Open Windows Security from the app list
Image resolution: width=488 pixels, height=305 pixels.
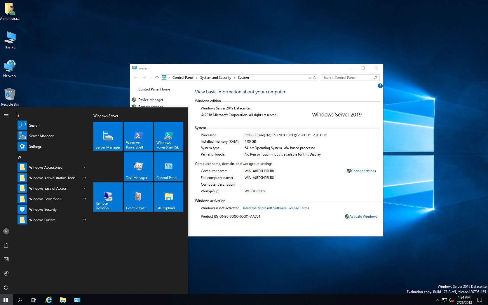pos(53,210)
